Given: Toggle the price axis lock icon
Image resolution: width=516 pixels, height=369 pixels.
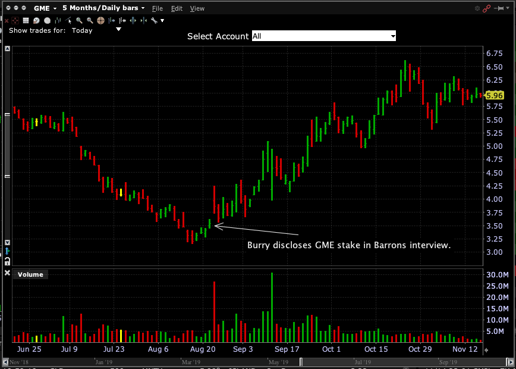Looking at the screenshot, I should [x=7, y=262].
